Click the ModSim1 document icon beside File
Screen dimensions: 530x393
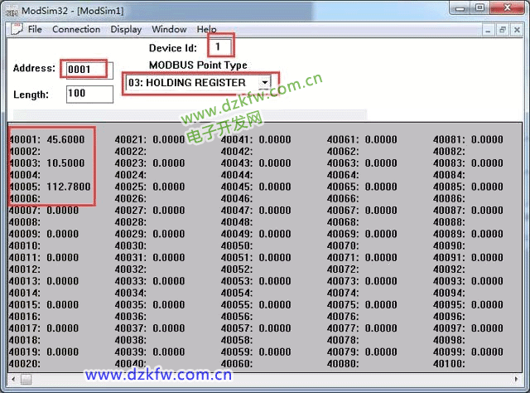click(15, 29)
